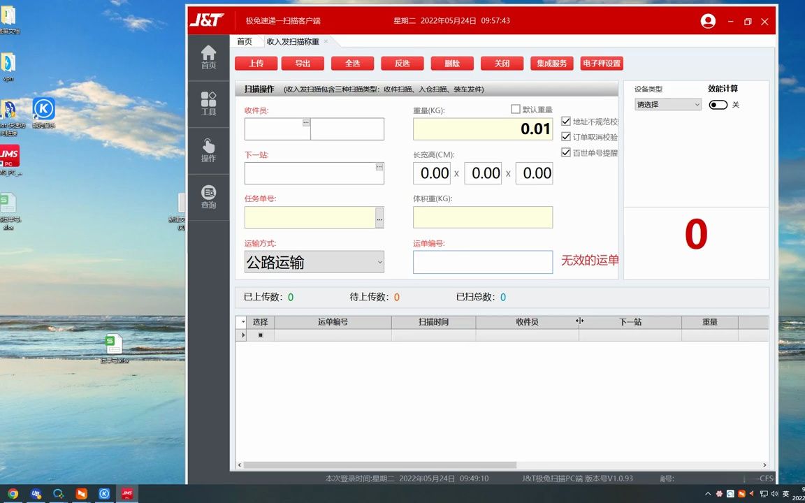This screenshot has width=805, height=503.
Task: Open 电子秤设置 settings
Action: tap(601, 63)
